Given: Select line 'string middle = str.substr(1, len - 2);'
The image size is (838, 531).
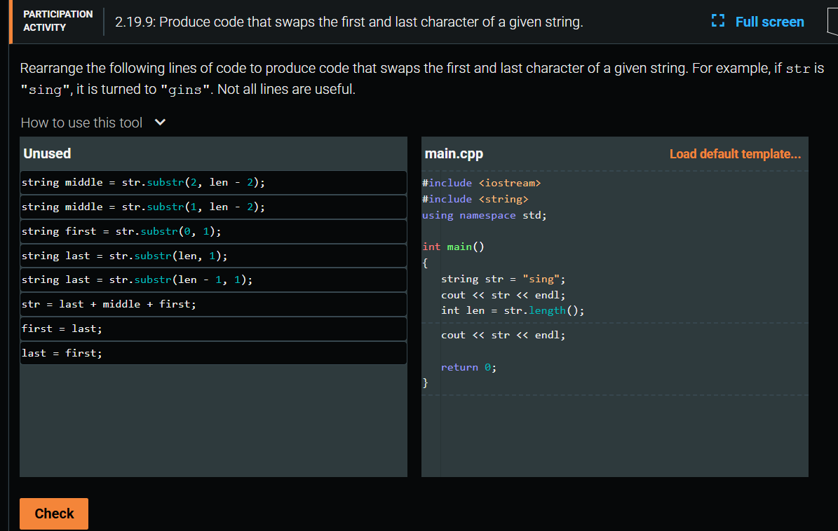Looking at the screenshot, I should coord(213,207).
